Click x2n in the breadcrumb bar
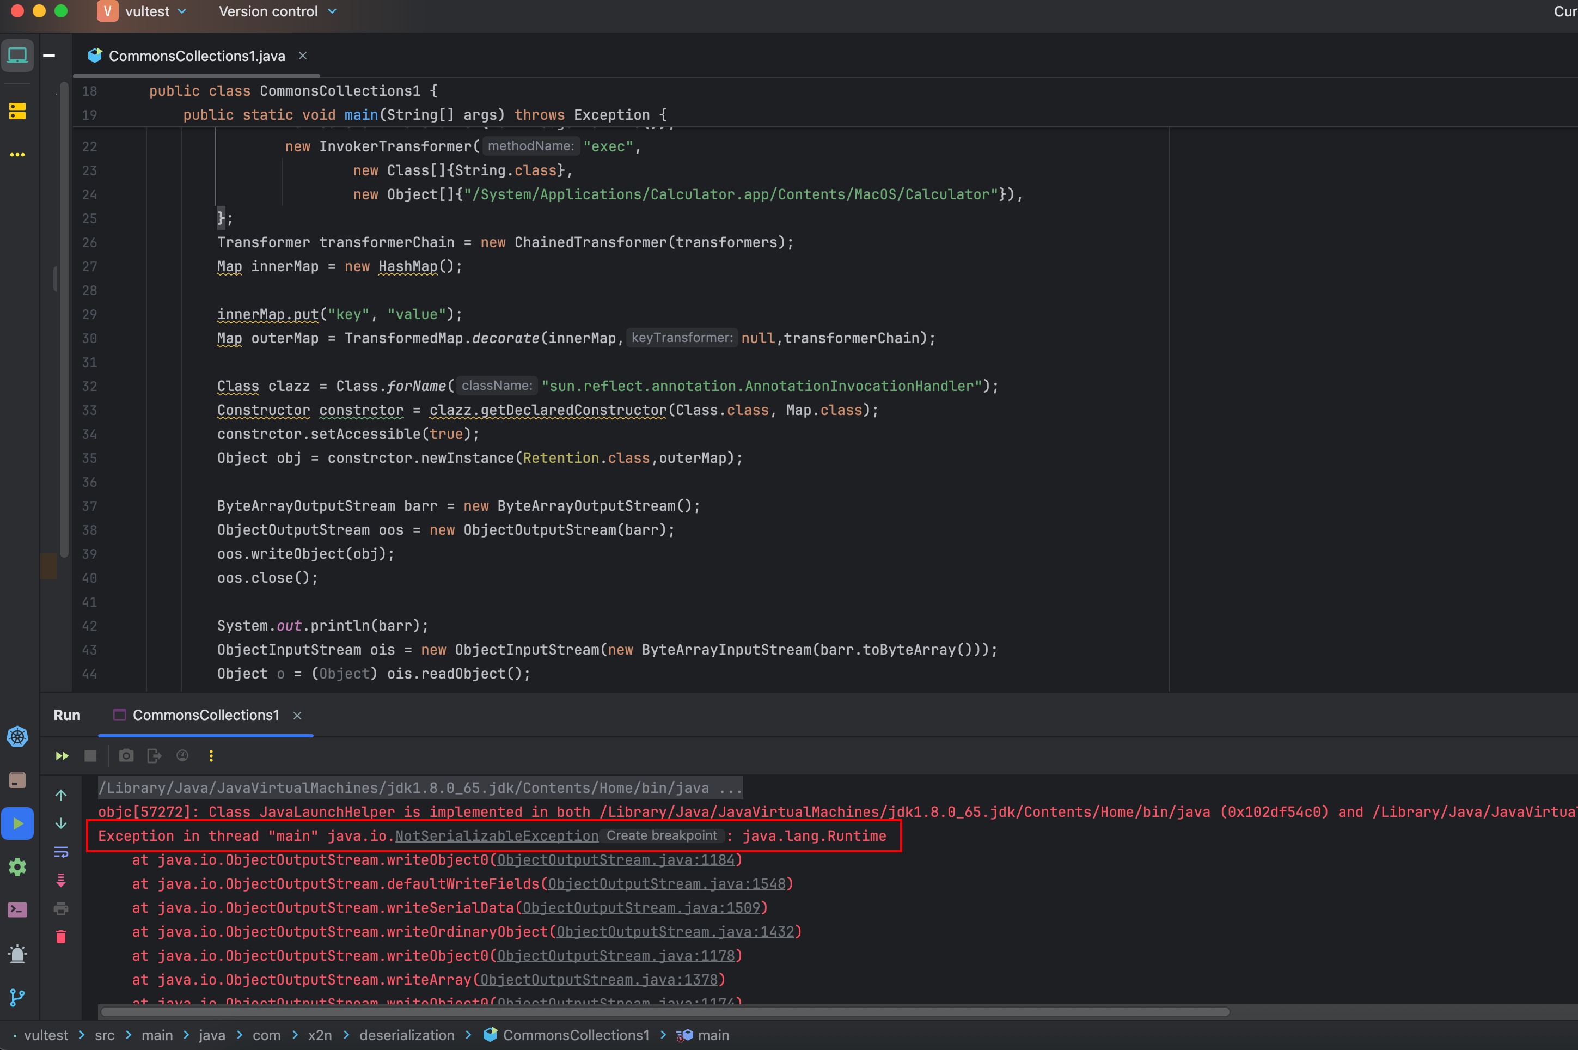This screenshot has height=1050, width=1578. click(320, 1035)
